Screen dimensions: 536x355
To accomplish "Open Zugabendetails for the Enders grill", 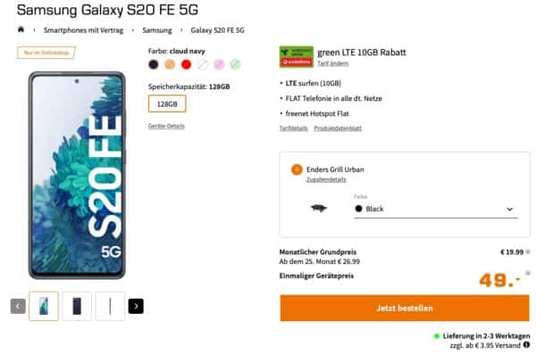I will click(x=326, y=179).
